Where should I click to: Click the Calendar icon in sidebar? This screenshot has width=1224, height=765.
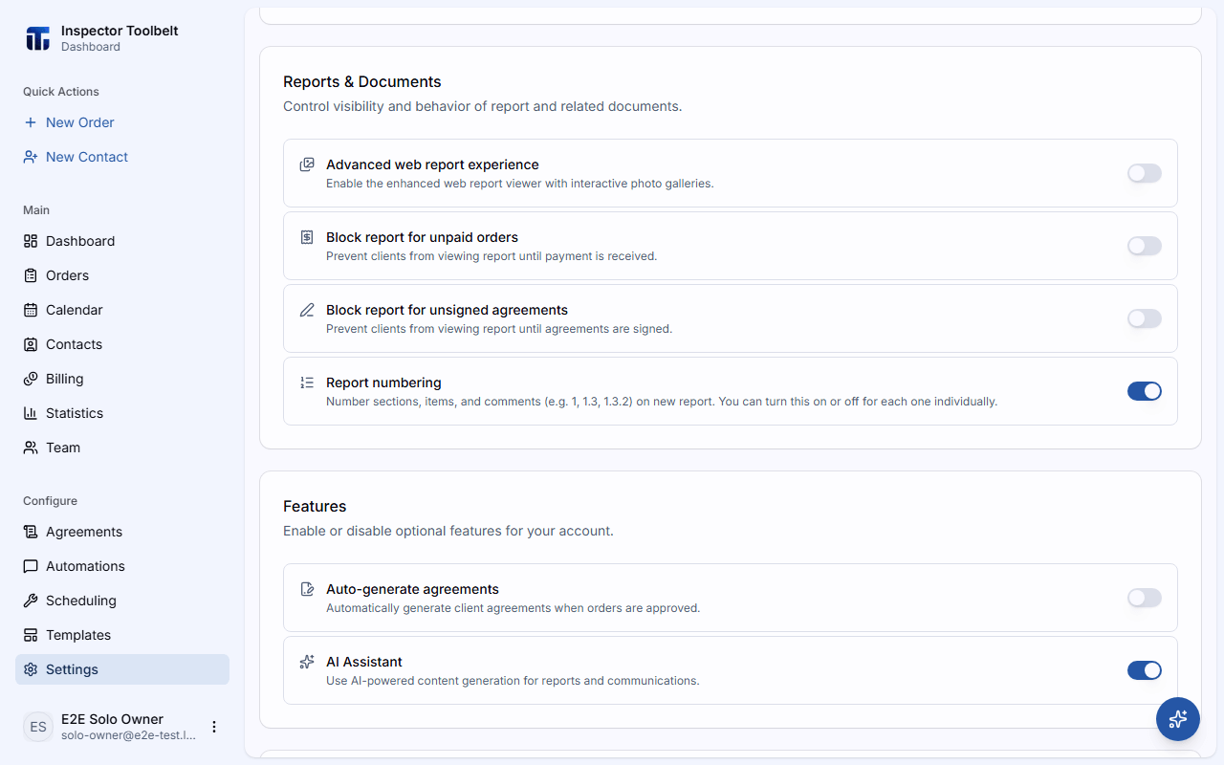coord(31,310)
